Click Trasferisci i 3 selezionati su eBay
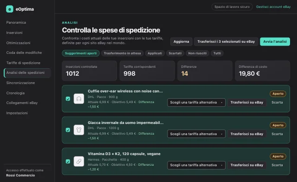The width and height of the screenshot is (297, 182). click(226, 42)
